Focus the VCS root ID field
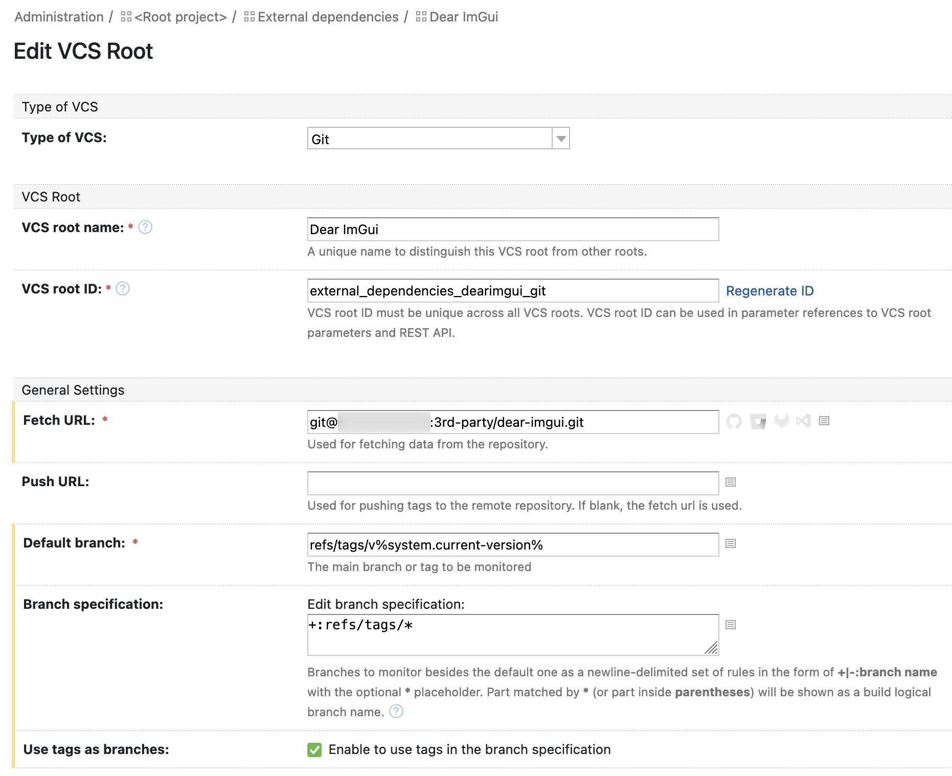952x776 pixels. (x=513, y=290)
